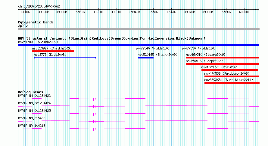Click the 39920k ruler tick label
268x146 pixels.
coord(98,12)
